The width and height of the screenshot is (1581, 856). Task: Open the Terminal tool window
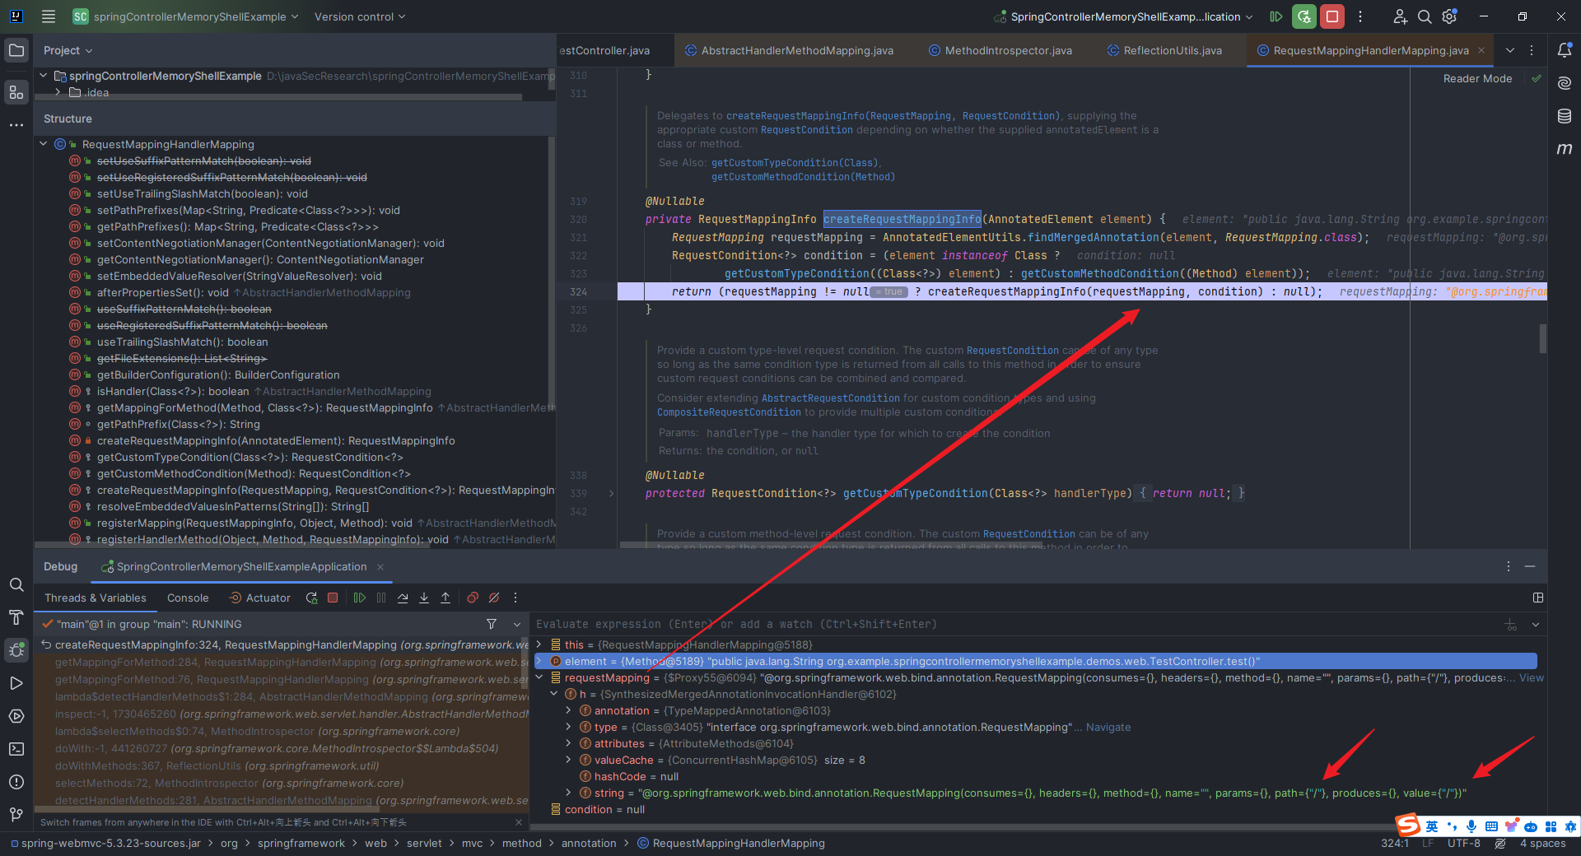(x=16, y=749)
